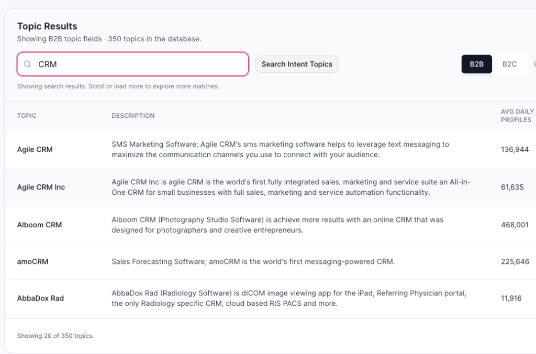Click the Showing 20 of 350 topics footer
This screenshot has height=354, width=536.
[55, 336]
